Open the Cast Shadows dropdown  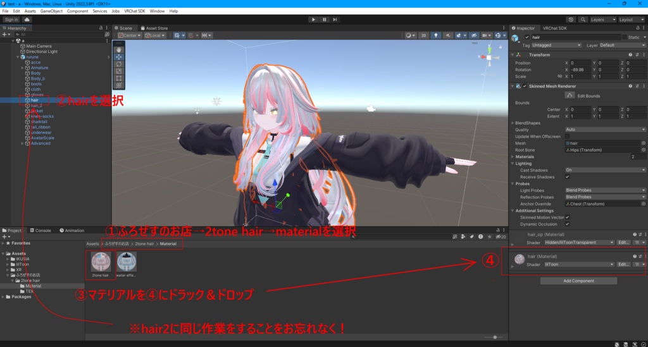605,170
